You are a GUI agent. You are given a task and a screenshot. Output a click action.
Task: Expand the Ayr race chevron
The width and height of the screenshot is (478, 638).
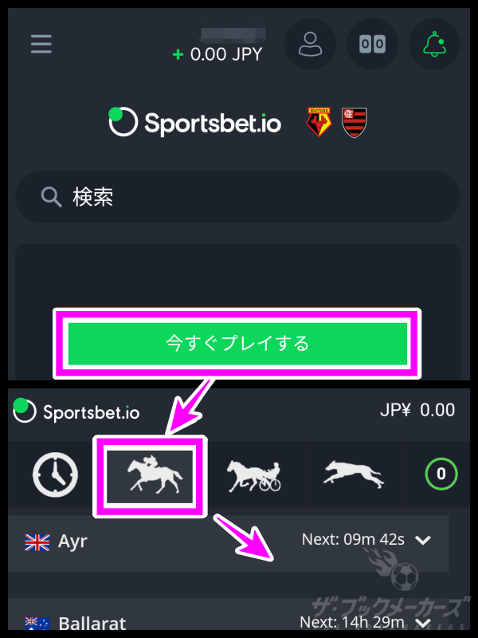pyautogui.click(x=423, y=540)
